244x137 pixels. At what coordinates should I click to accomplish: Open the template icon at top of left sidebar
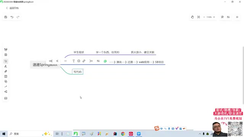[x=6, y=49]
